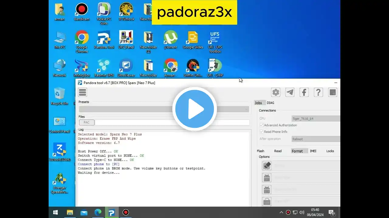Image resolution: width=389 pixels, height=218 pixels.
Task: Open Windows Start menu in taskbar
Action: (56, 213)
